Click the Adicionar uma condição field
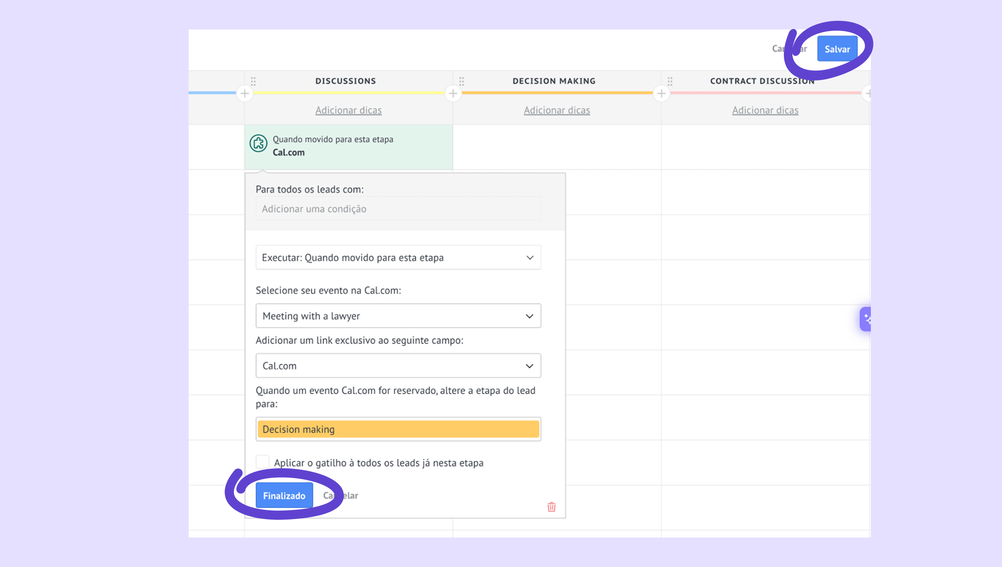Screen dimensions: 1002x567 click(398, 209)
